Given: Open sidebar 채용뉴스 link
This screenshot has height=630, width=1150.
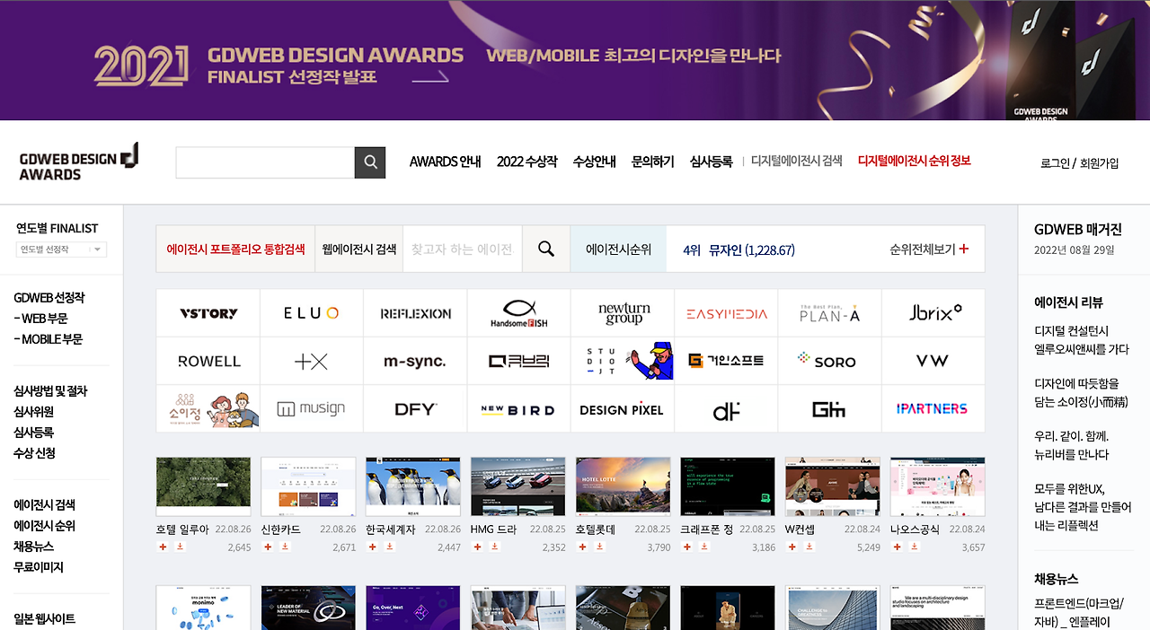Looking at the screenshot, I should (x=33, y=547).
